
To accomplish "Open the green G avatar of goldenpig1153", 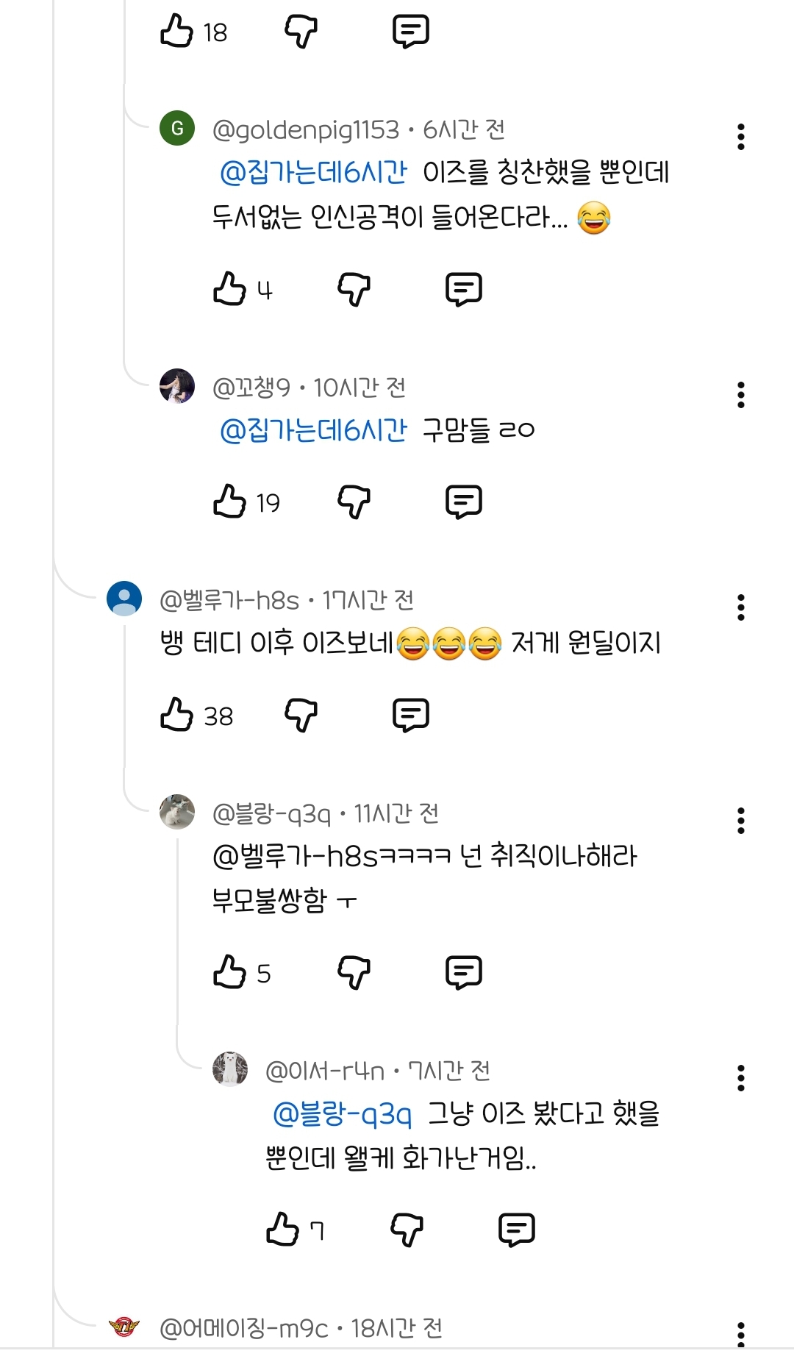I will point(177,129).
